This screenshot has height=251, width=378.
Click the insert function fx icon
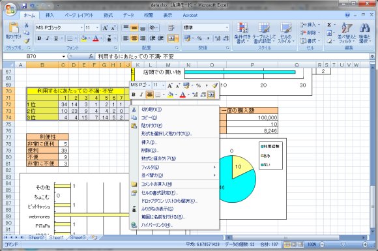(91, 57)
